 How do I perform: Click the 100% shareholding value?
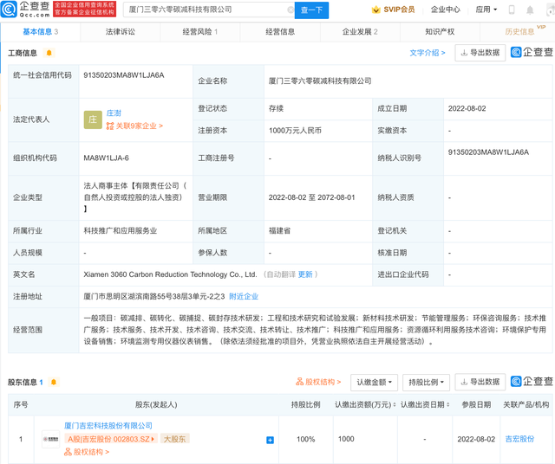point(306,439)
